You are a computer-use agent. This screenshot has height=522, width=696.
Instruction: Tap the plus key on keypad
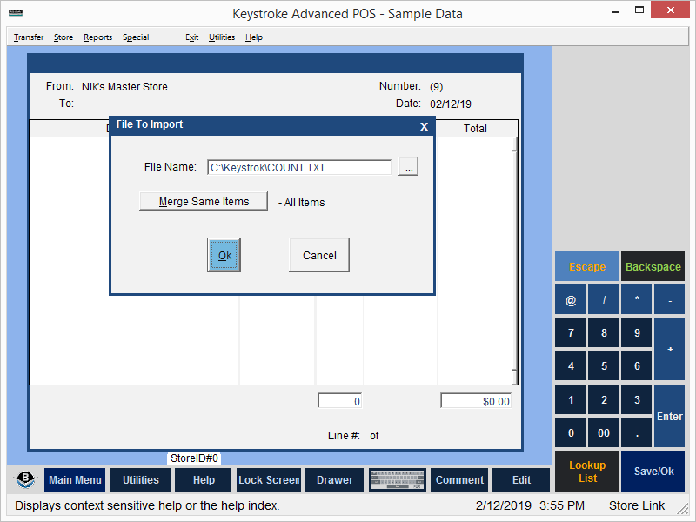click(x=670, y=349)
